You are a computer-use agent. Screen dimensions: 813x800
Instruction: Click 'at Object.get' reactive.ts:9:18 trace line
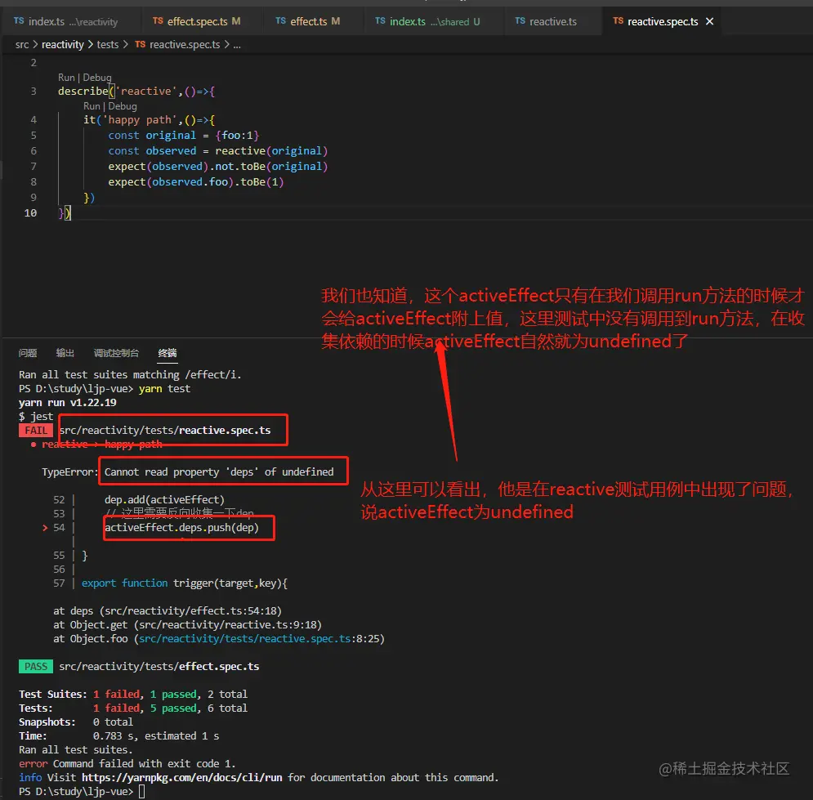(x=187, y=625)
